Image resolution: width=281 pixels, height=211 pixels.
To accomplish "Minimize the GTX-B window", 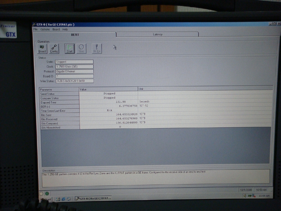I will [270, 24].
